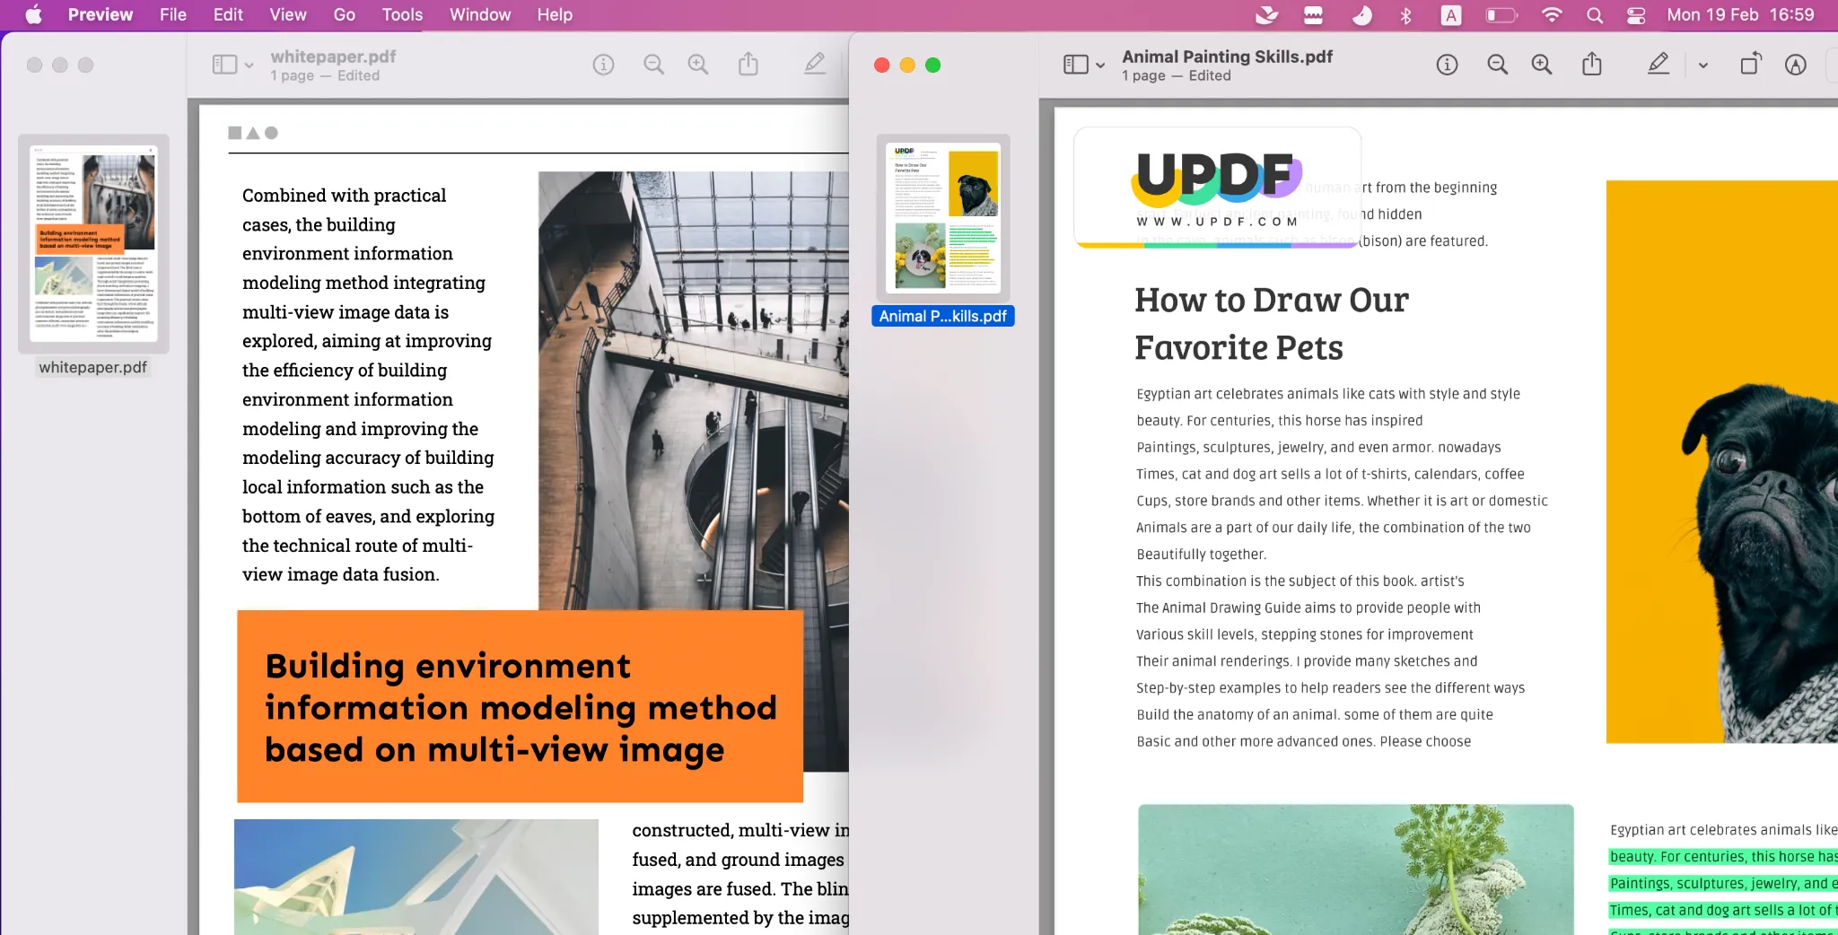Share Animal Painting Skills.pdf
The width and height of the screenshot is (1838, 935).
point(1591,64)
